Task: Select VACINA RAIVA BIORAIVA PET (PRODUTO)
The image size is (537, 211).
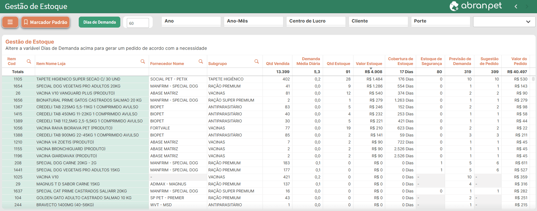Action: pos(75,128)
